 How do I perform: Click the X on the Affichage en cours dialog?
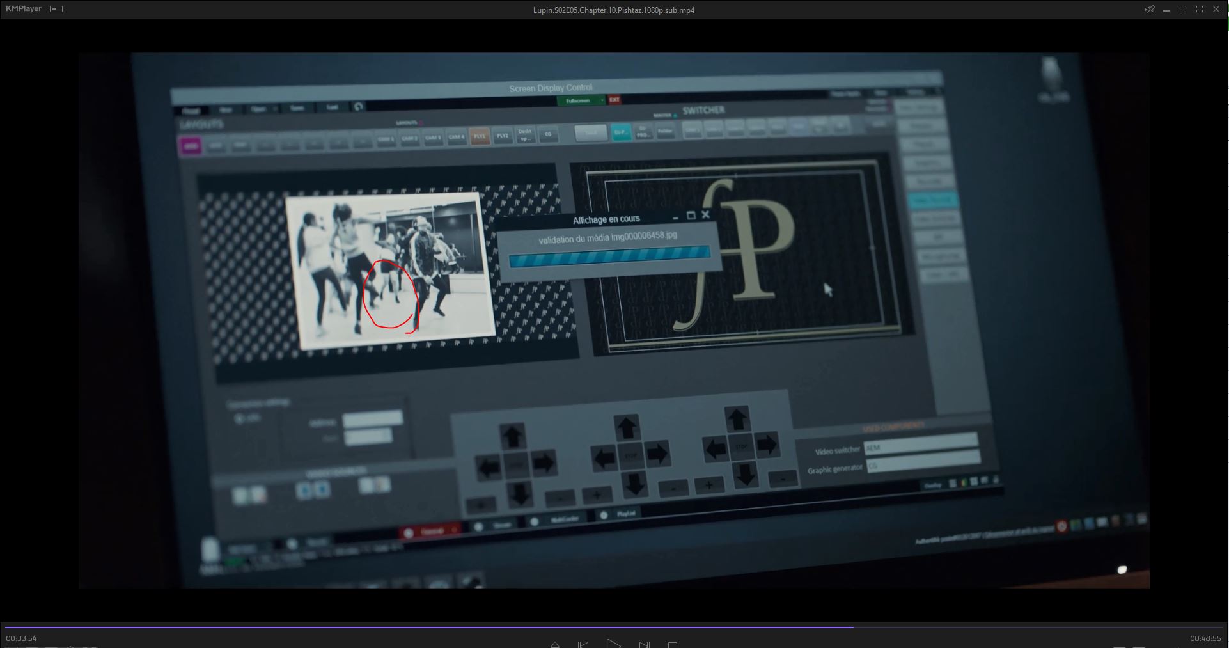pyautogui.click(x=705, y=215)
